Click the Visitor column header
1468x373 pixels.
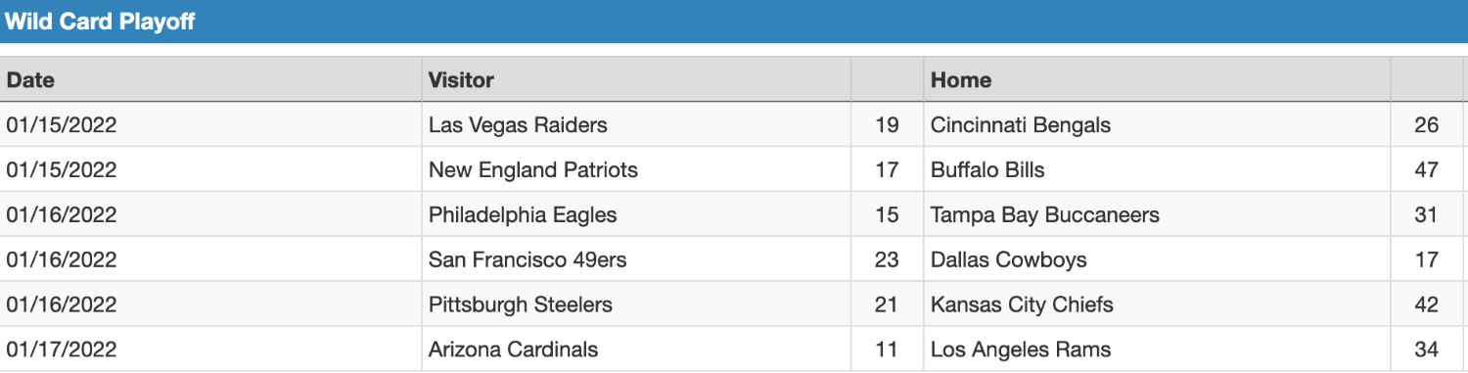coord(461,80)
